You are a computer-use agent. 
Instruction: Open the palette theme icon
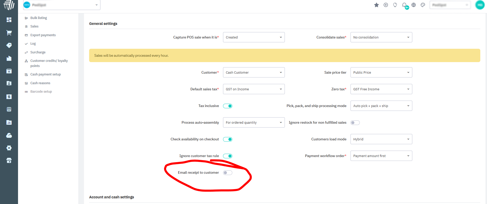423,5
